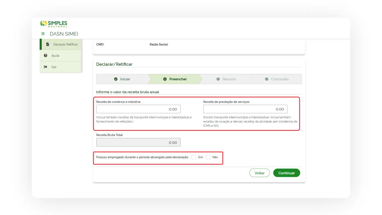Screen dimensions: 382x215
Task: Click the grey dot on Conclusão step
Action: pos(267,79)
